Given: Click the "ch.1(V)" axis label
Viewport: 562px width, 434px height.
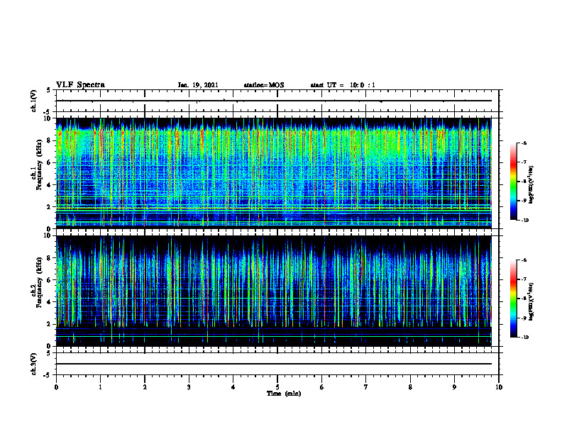Looking at the screenshot, I should (x=34, y=101).
